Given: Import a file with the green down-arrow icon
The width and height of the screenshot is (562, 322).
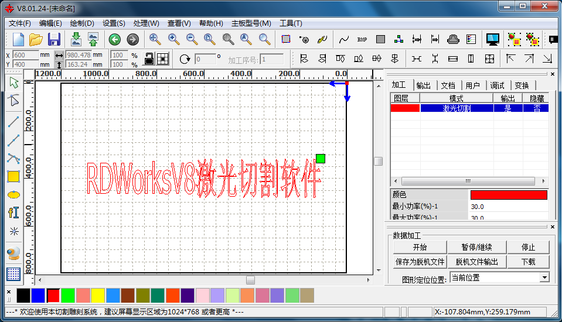Looking at the screenshot, I should tap(76, 39).
